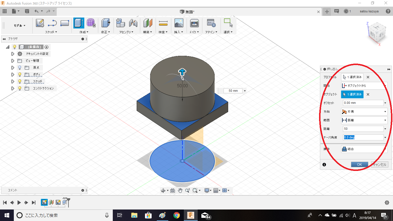Click the Offset Plane icon in the 構築 group

tap(148, 23)
